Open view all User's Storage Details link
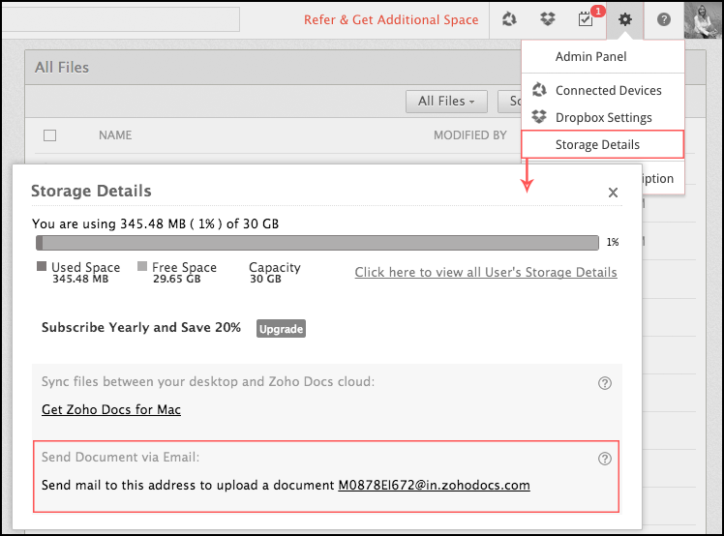 point(486,273)
